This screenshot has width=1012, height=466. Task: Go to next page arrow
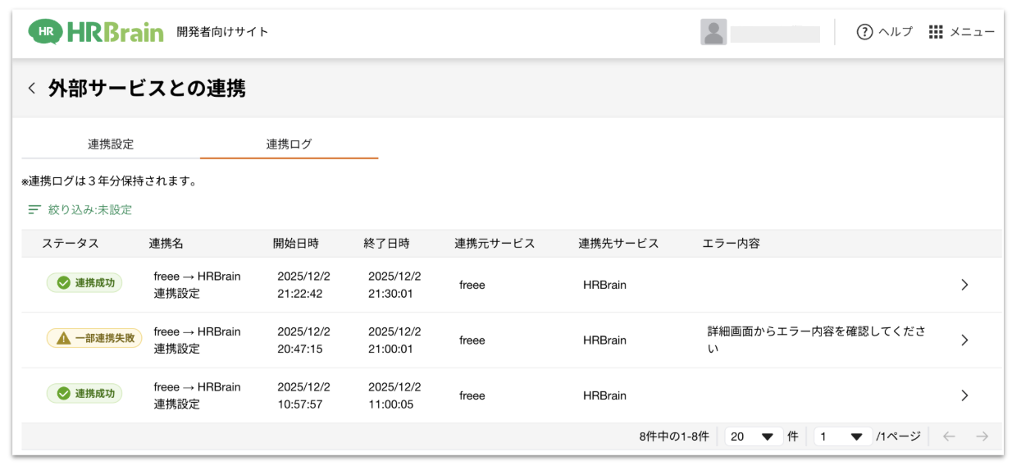point(982,436)
